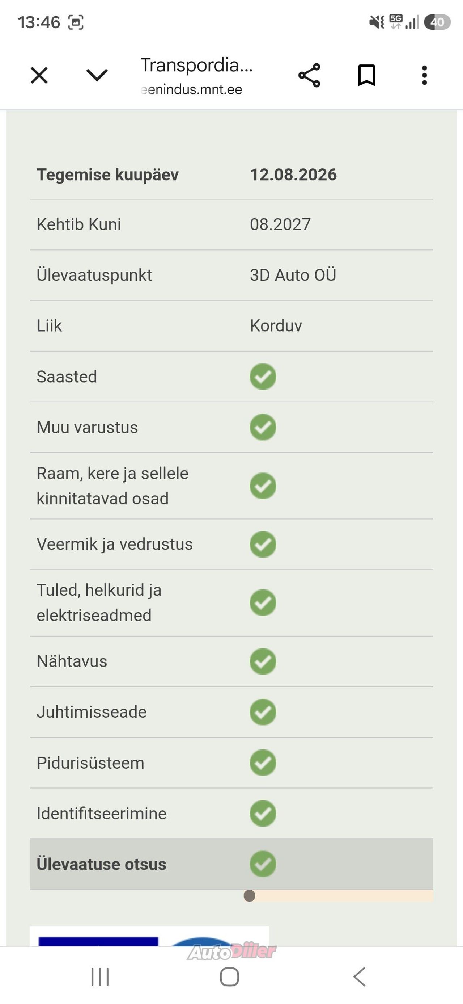
Task: Go back with navigation arrow
Action: pos(360,977)
